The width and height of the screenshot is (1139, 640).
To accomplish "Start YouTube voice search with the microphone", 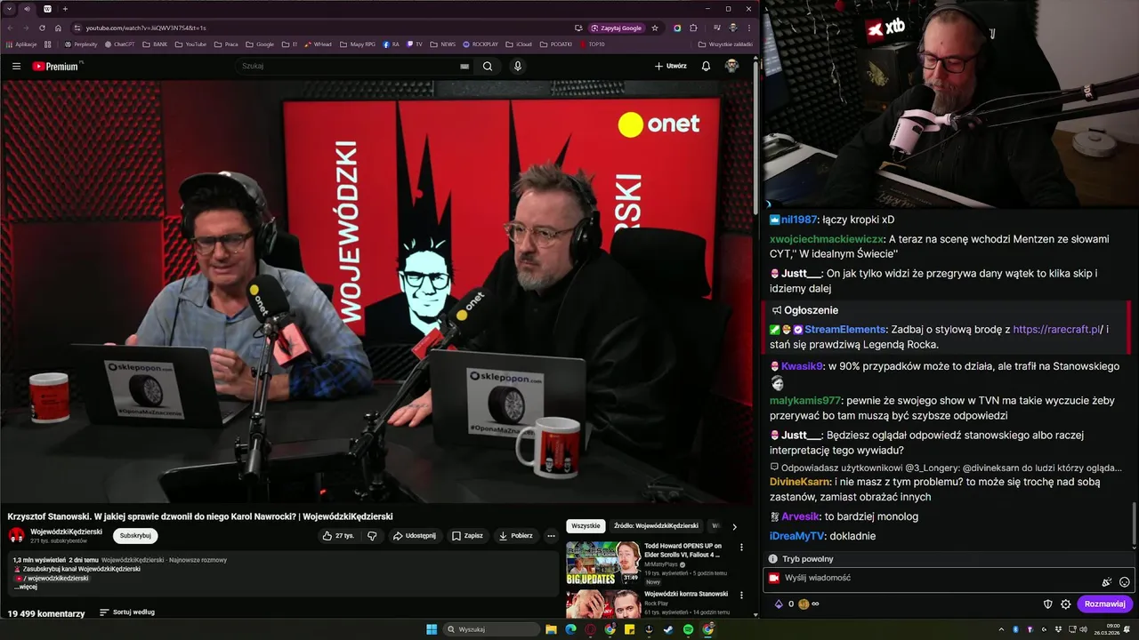I will [x=518, y=66].
